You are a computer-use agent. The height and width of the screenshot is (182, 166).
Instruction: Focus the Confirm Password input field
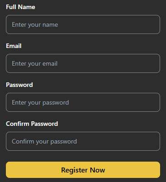[83, 141]
